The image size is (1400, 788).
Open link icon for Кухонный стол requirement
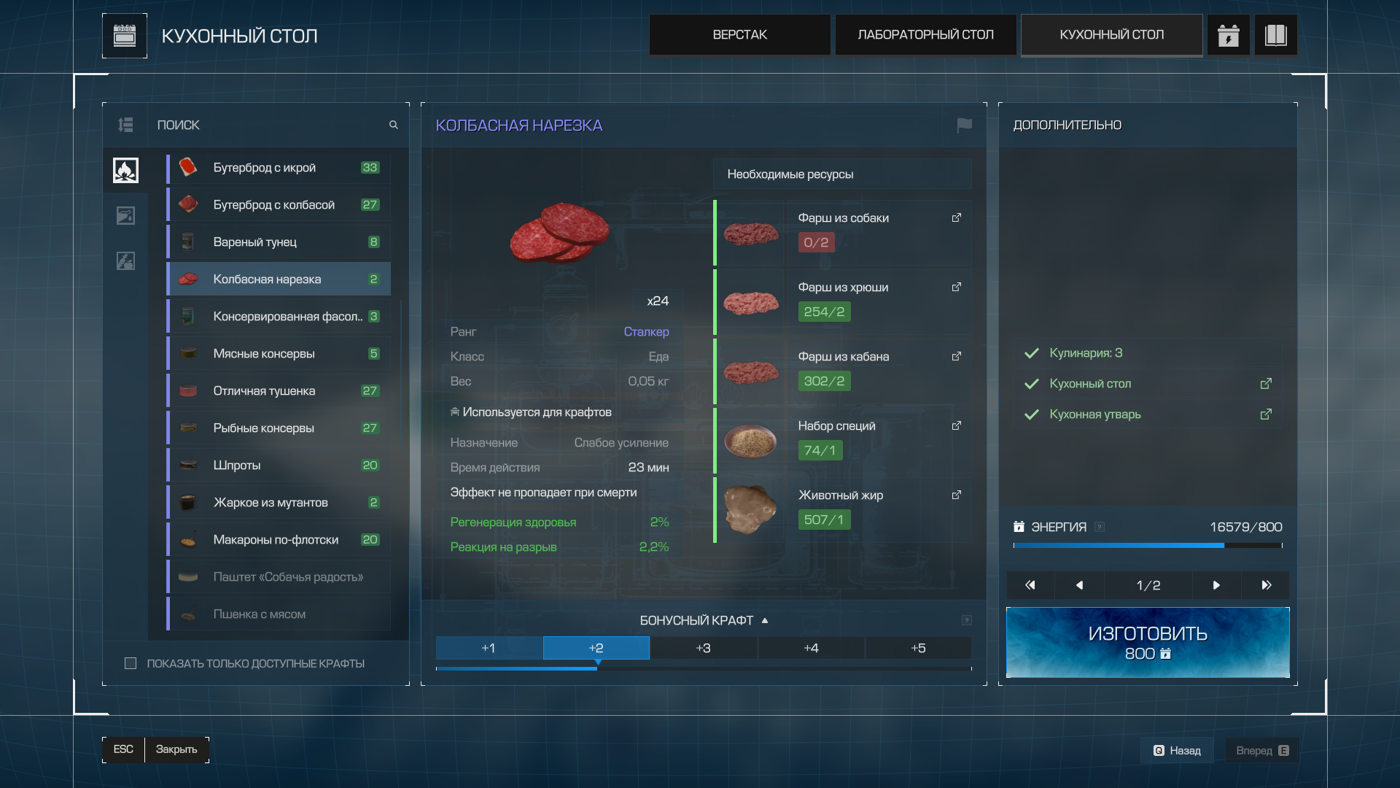[1266, 384]
